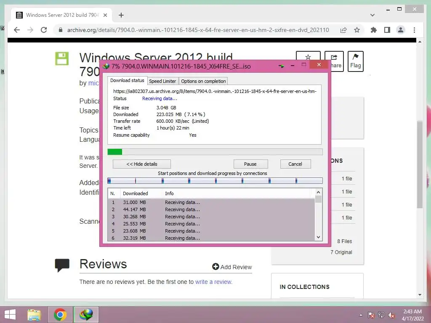Bookmark this page with the star icon

click(x=357, y=30)
